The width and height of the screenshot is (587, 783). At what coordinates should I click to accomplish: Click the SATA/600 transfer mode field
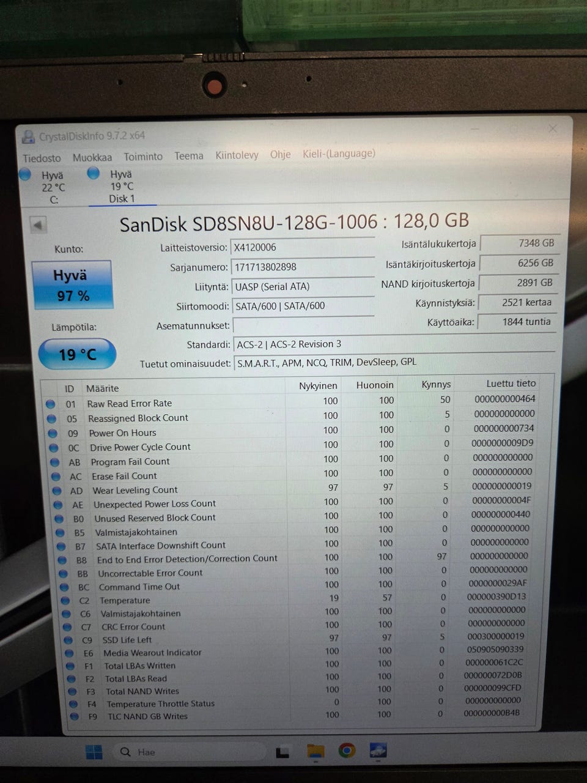pos(303,306)
